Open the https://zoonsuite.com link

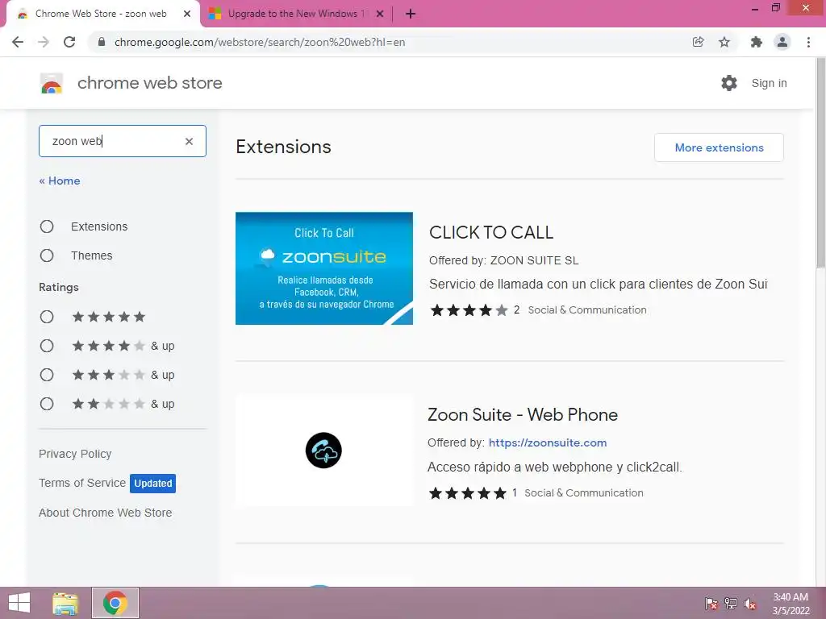[x=548, y=442]
